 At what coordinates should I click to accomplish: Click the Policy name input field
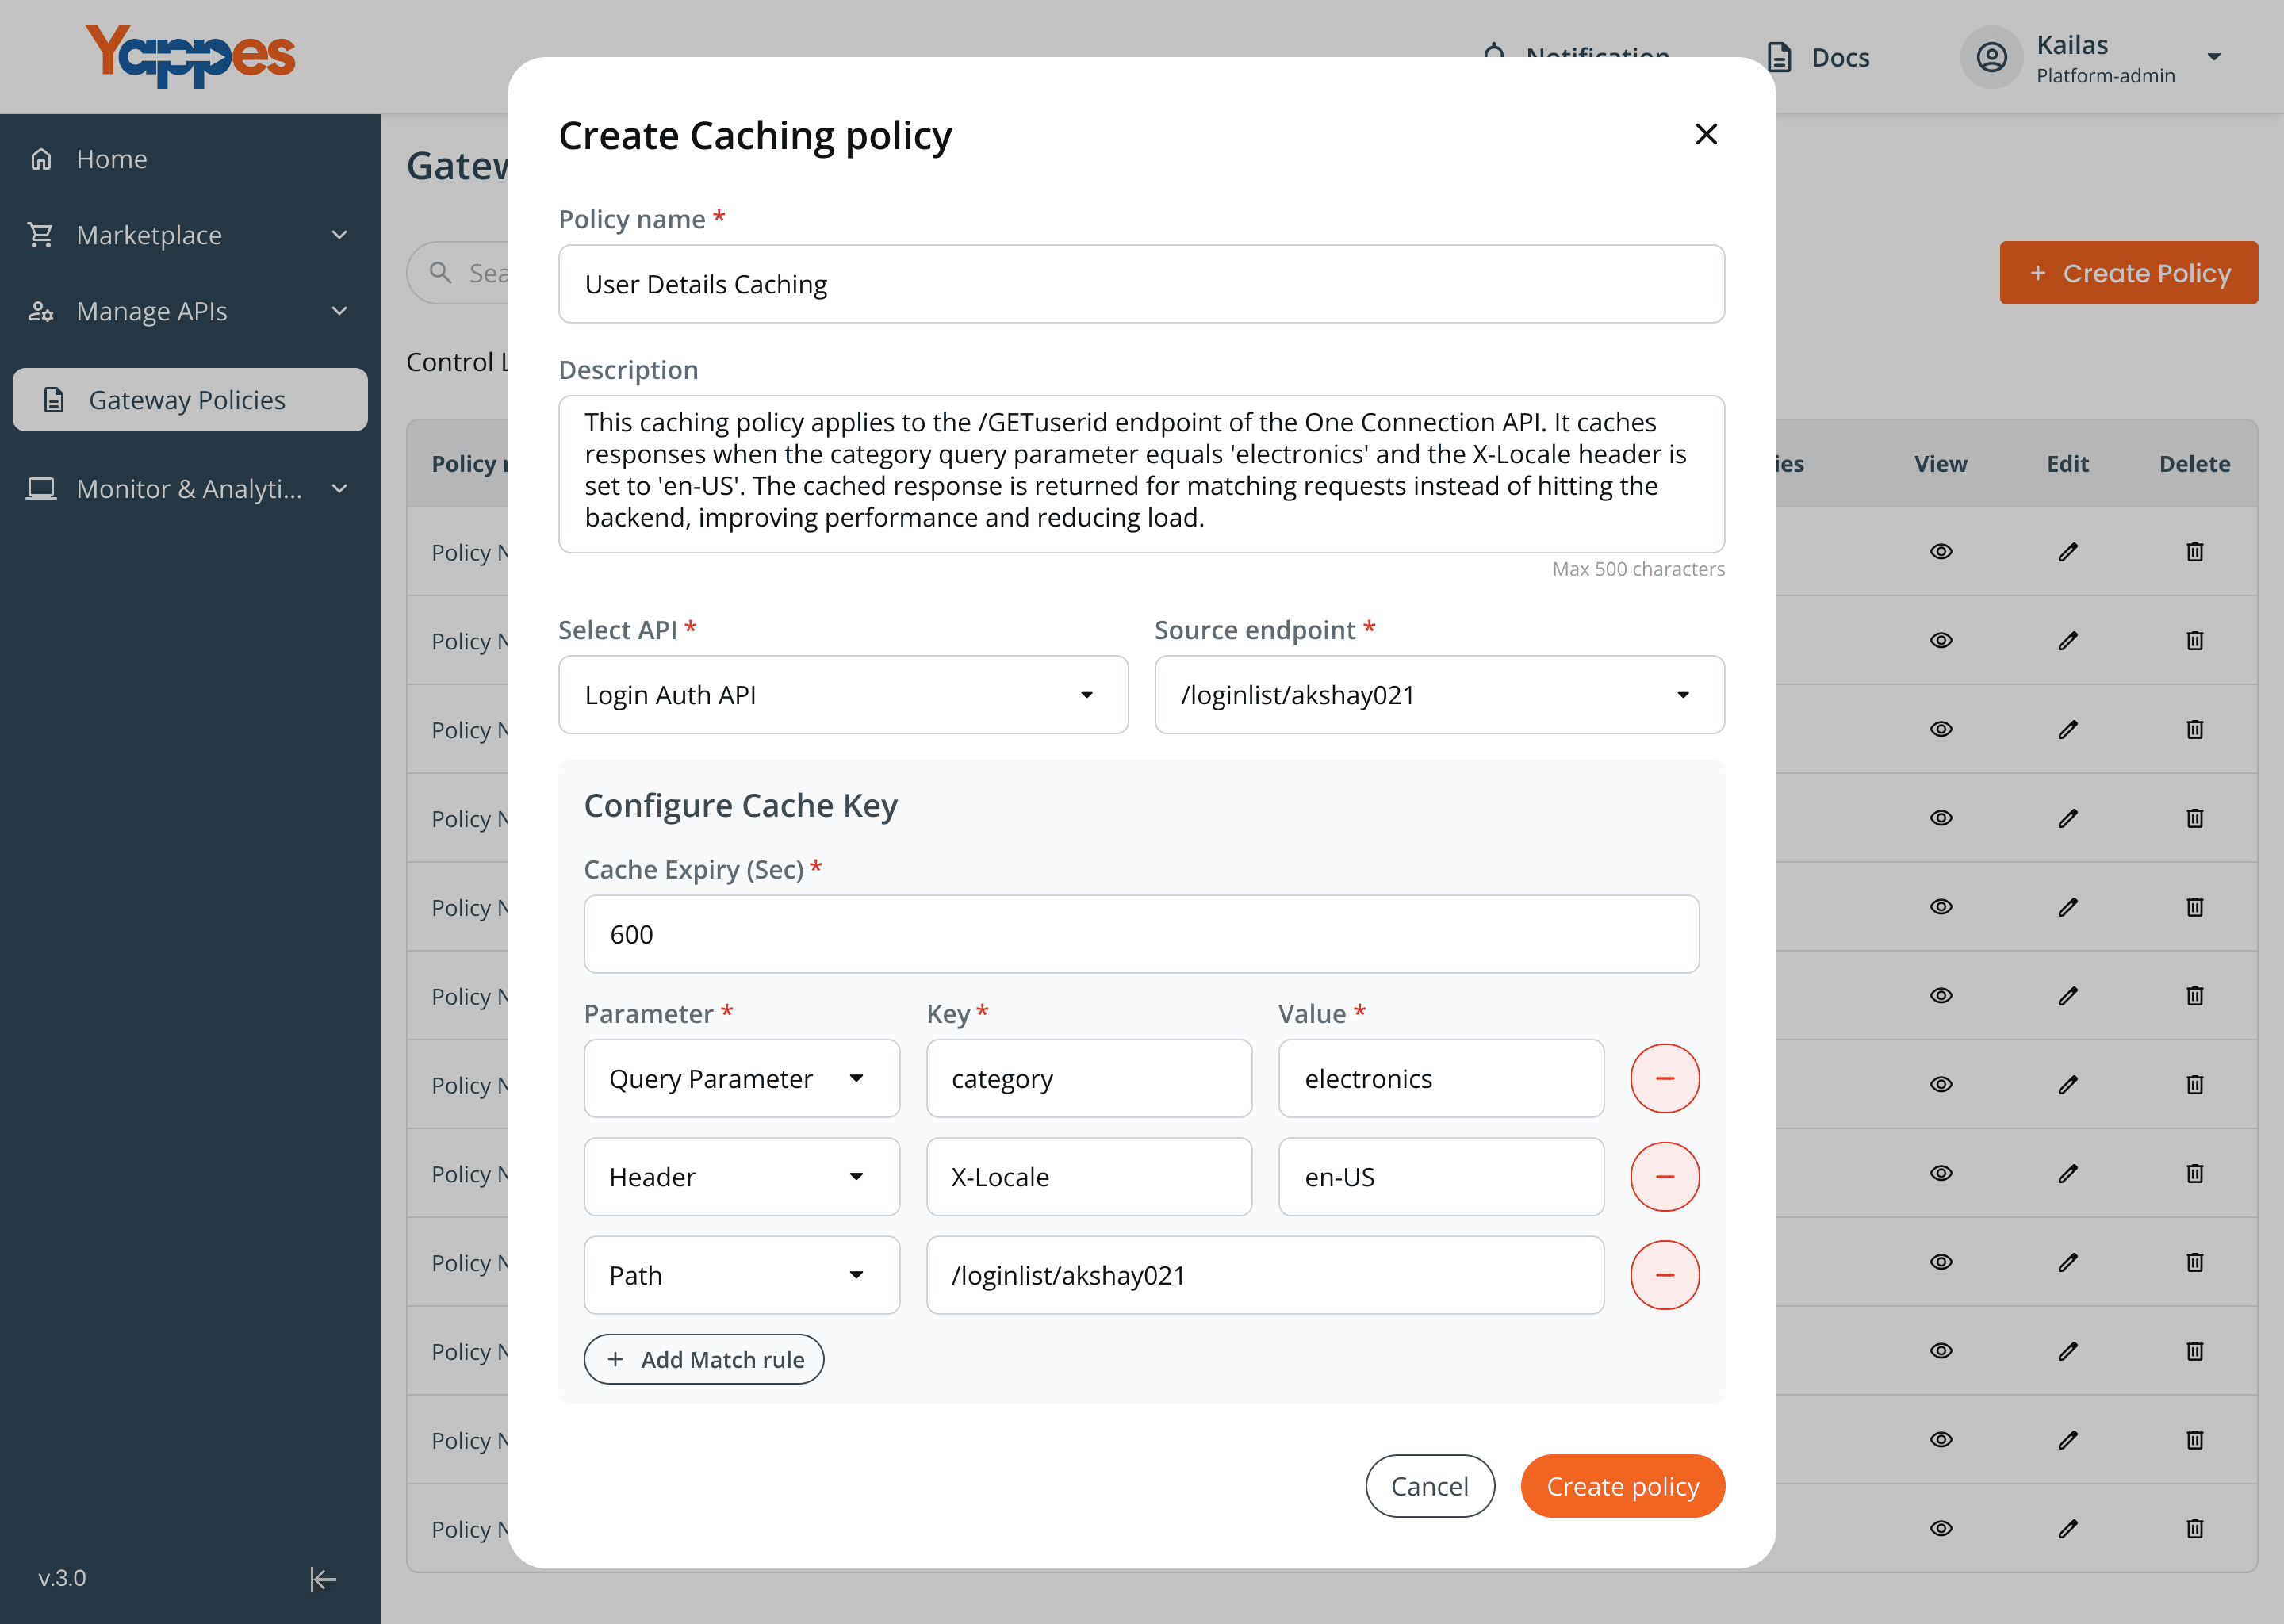(x=1141, y=284)
